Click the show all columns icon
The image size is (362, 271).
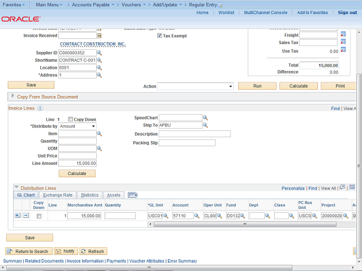(133, 195)
